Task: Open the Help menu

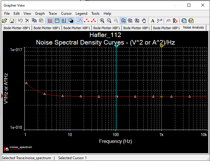Action: (107, 14)
